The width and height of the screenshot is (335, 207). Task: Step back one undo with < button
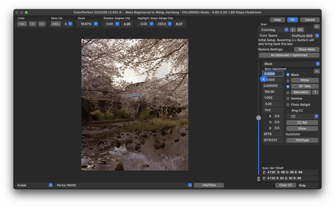32,24
